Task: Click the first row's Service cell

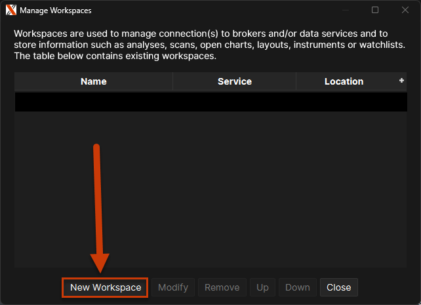Action: point(234,102)
